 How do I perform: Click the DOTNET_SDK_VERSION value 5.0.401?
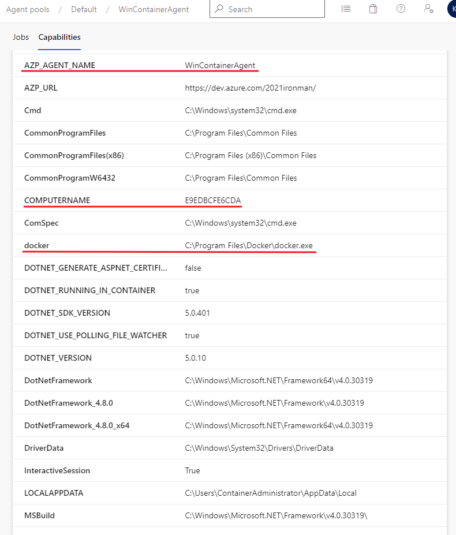[197, 313]
